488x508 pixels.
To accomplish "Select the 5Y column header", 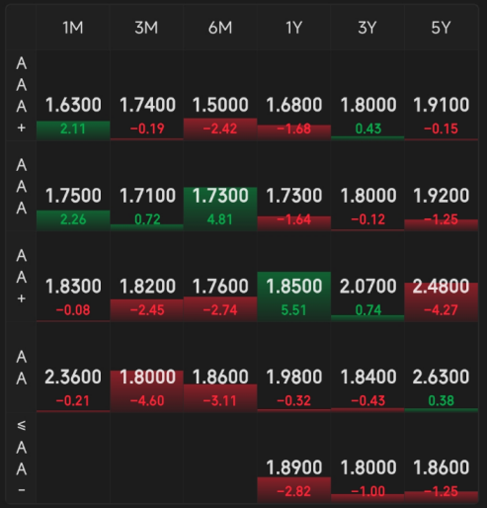I will [442, 28].
